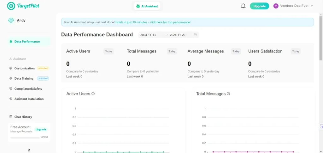Screen dimensions: 323x153
Task: Open the Data Performance menu item
Action: tap(29, 42)
